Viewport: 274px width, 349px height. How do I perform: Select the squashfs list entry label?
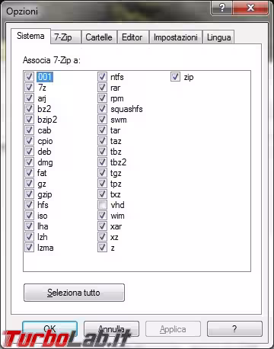click(x=126, y=109)
